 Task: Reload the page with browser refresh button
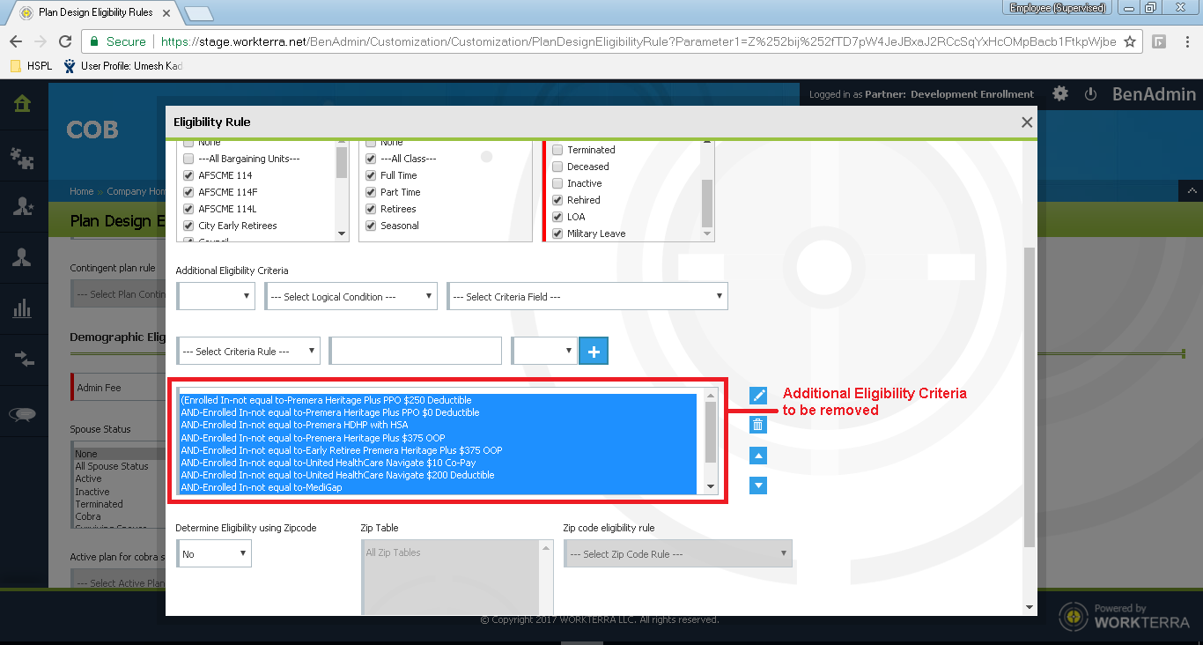coord(65,41)
